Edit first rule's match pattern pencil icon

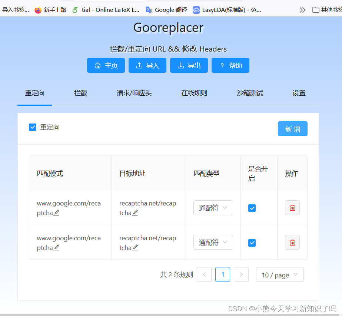[x=56, y=213]
